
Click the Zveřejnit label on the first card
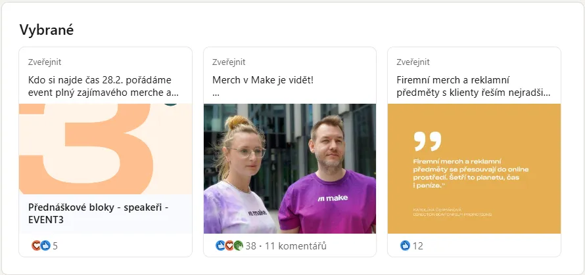pyautogui.click(x=45, y=62)
